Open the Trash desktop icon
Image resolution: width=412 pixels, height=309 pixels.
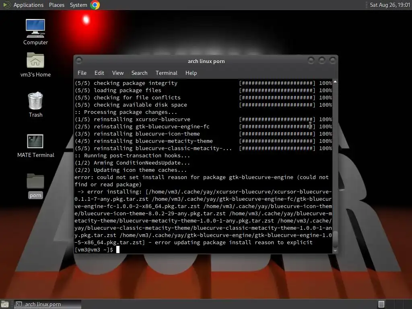pos(35,104)
